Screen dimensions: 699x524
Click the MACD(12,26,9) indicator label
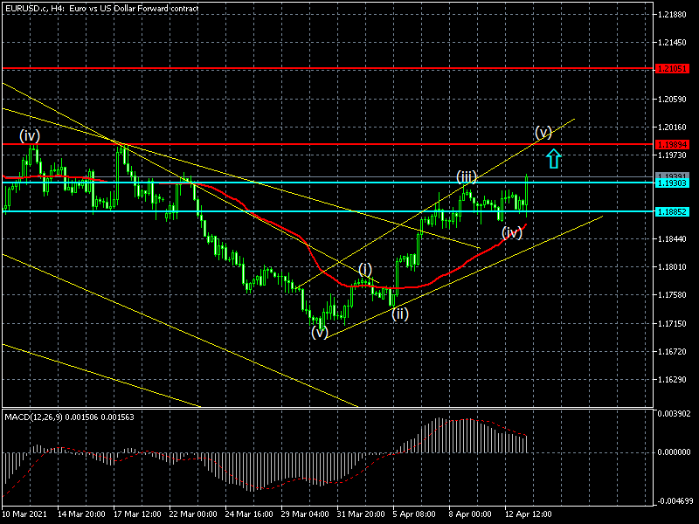[x=54, y=415]
